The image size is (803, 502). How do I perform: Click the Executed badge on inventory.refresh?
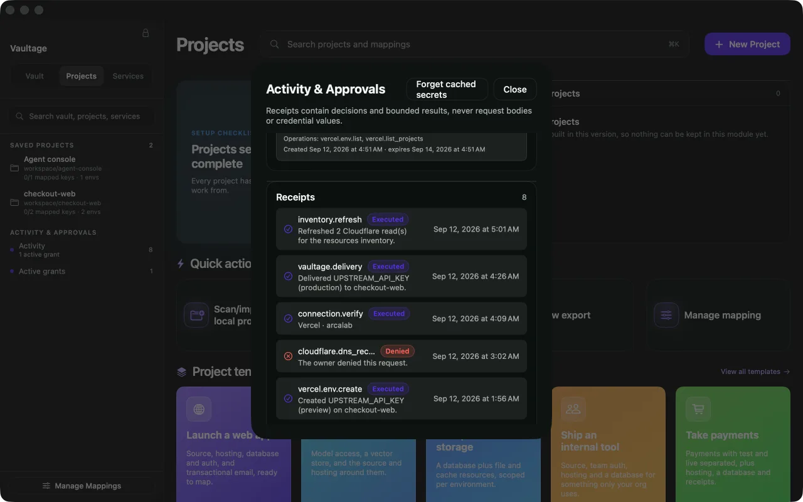(388, 220)
